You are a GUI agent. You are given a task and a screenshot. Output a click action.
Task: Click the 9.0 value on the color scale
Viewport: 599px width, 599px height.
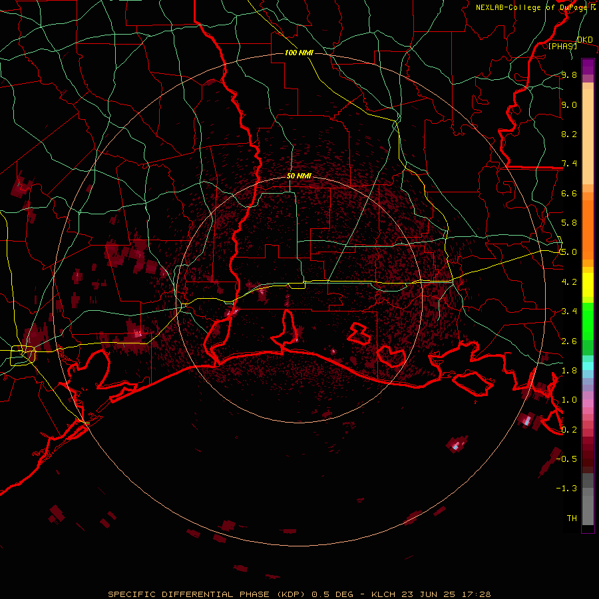pos(569,104)
